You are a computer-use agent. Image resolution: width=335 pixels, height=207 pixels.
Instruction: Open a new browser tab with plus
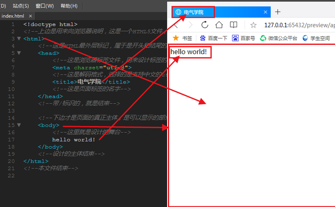click(277, 12)
